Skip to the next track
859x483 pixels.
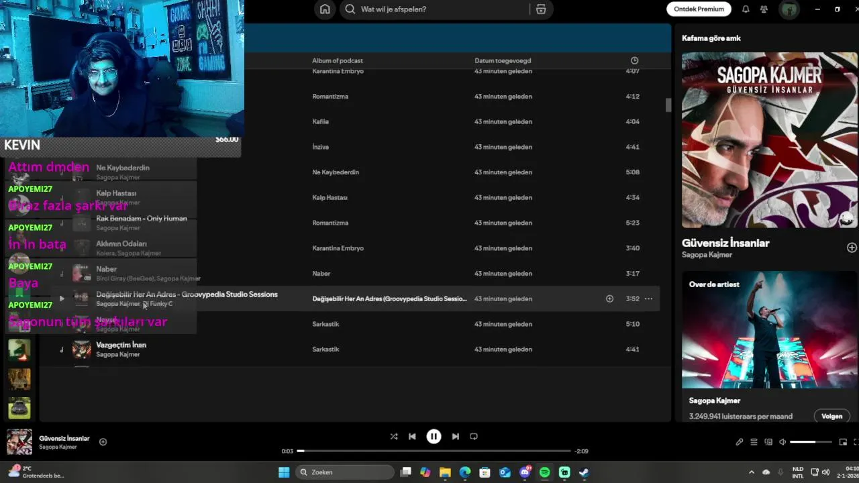456,436
